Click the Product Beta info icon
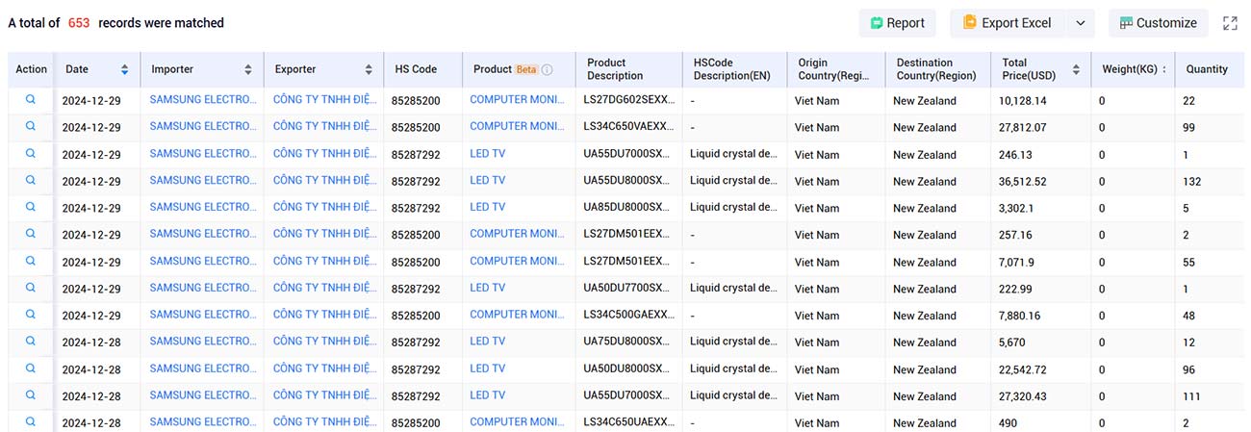The width and height of the screenshot is (1251, 432). point(548,69)
